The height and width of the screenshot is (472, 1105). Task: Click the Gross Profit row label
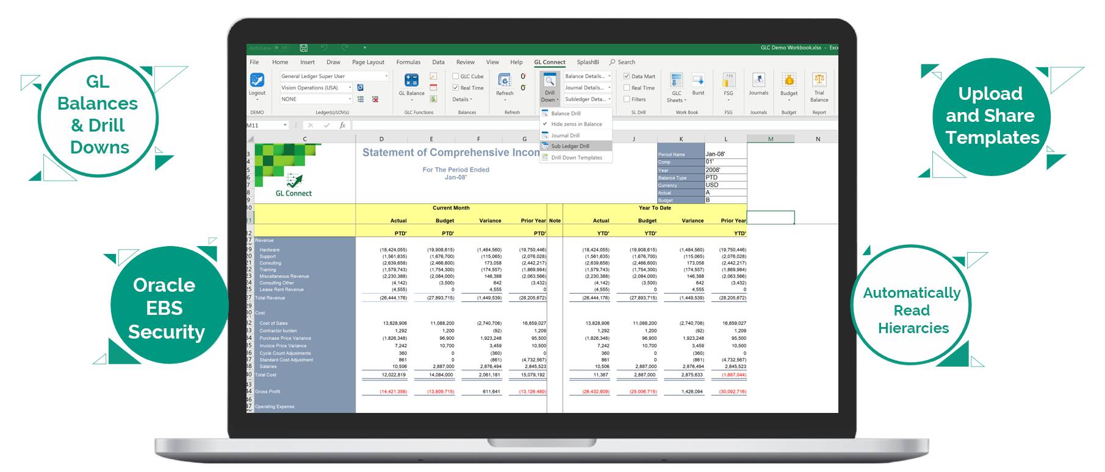[268, 392]
